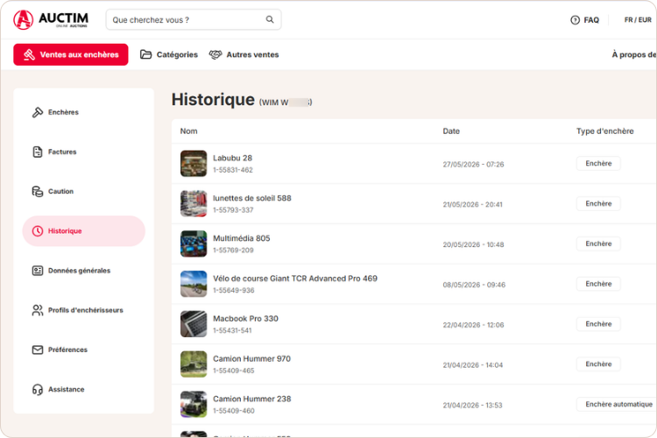Click the Enchère tag for Labubu 28
Viewport: 657px width, 438px height.
[x=598, y=164]
